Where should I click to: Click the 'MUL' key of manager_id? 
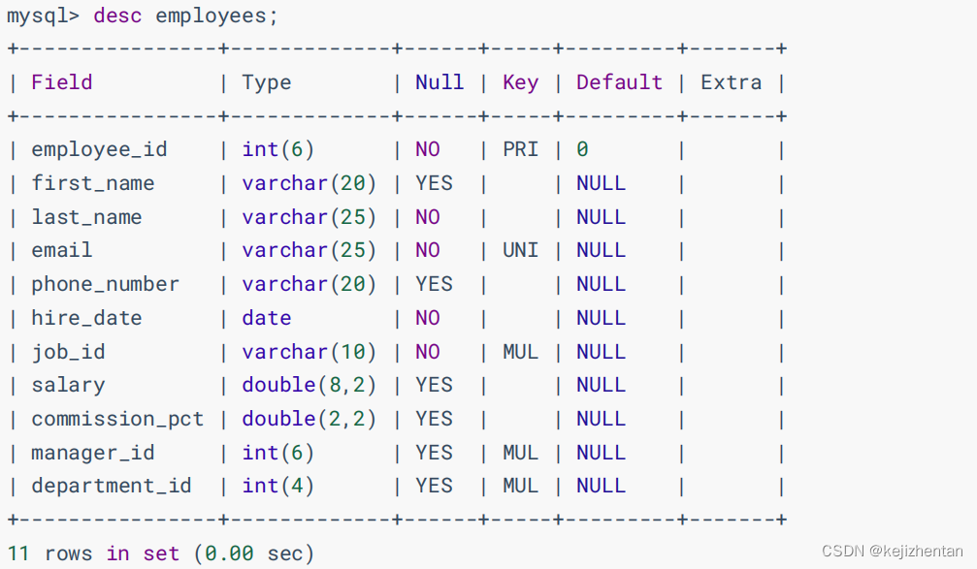tap(520, 453)
